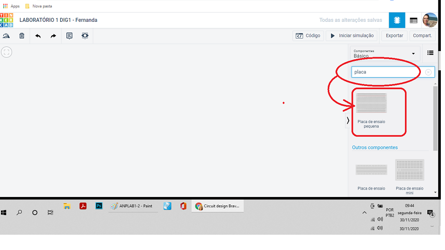
Task: Open the component list table view
Action: [x=413, y=20]
